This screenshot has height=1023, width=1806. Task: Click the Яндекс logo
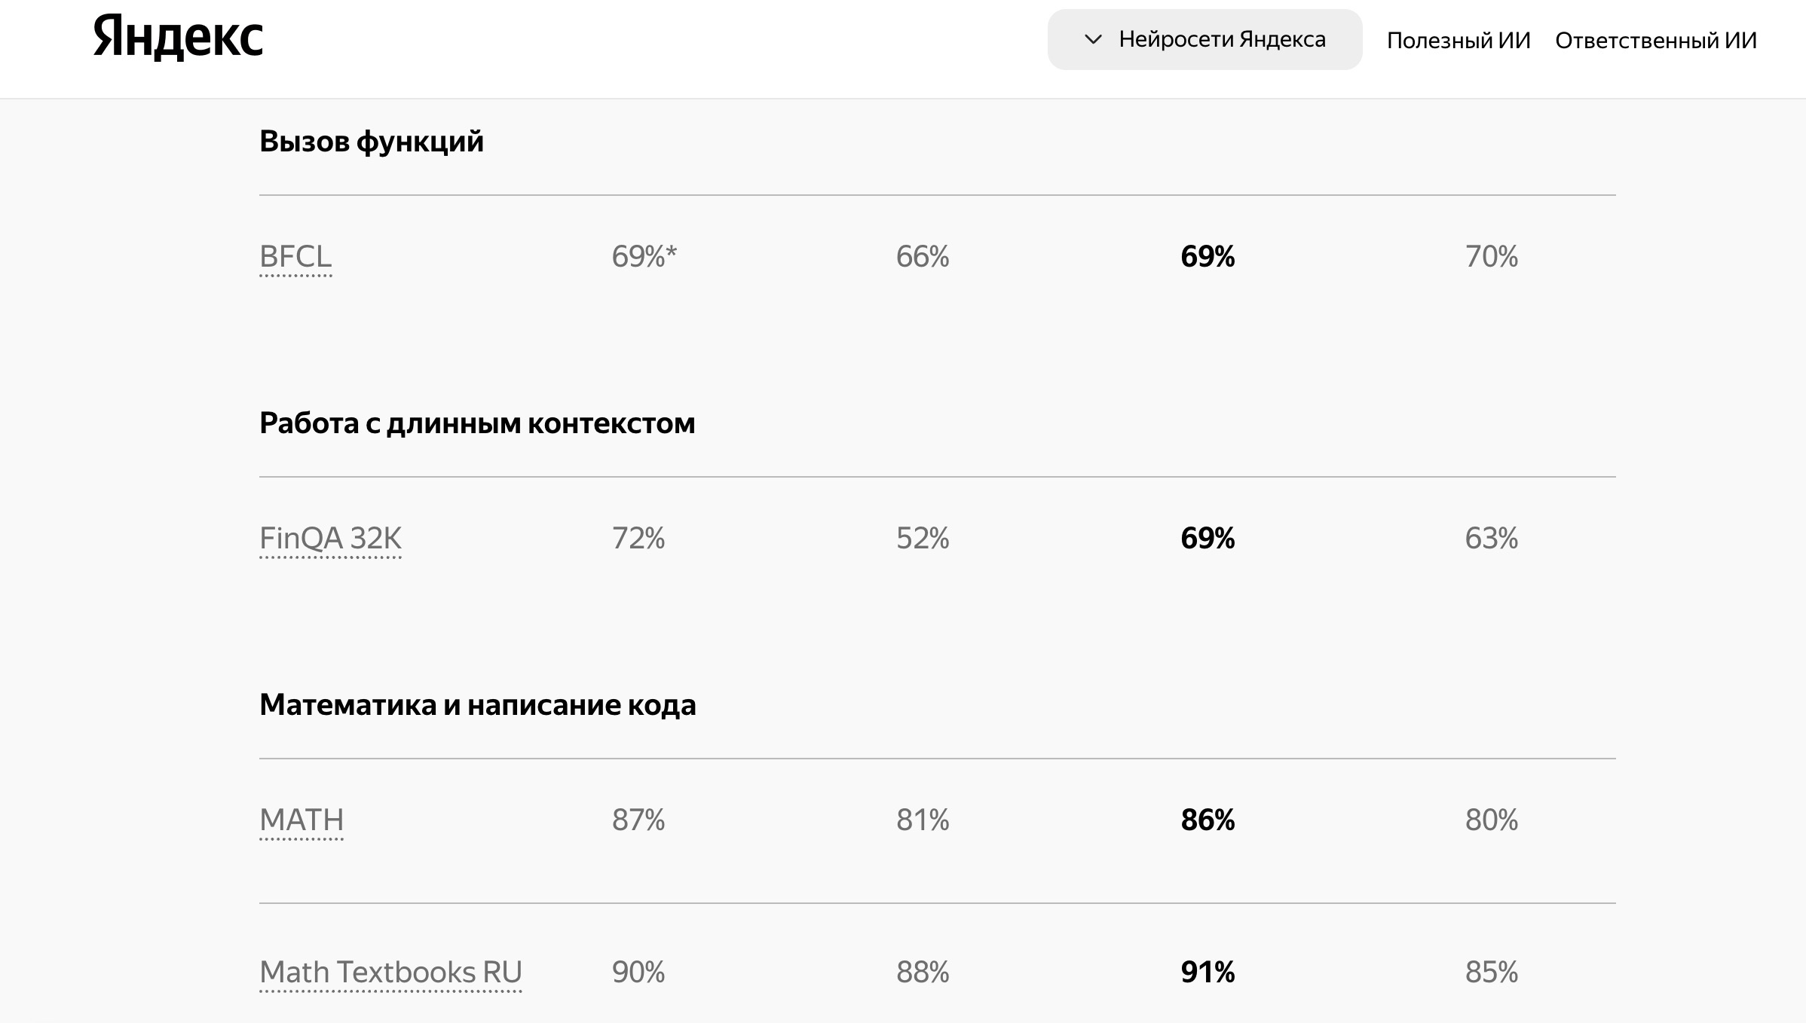(x=178, y=38)
